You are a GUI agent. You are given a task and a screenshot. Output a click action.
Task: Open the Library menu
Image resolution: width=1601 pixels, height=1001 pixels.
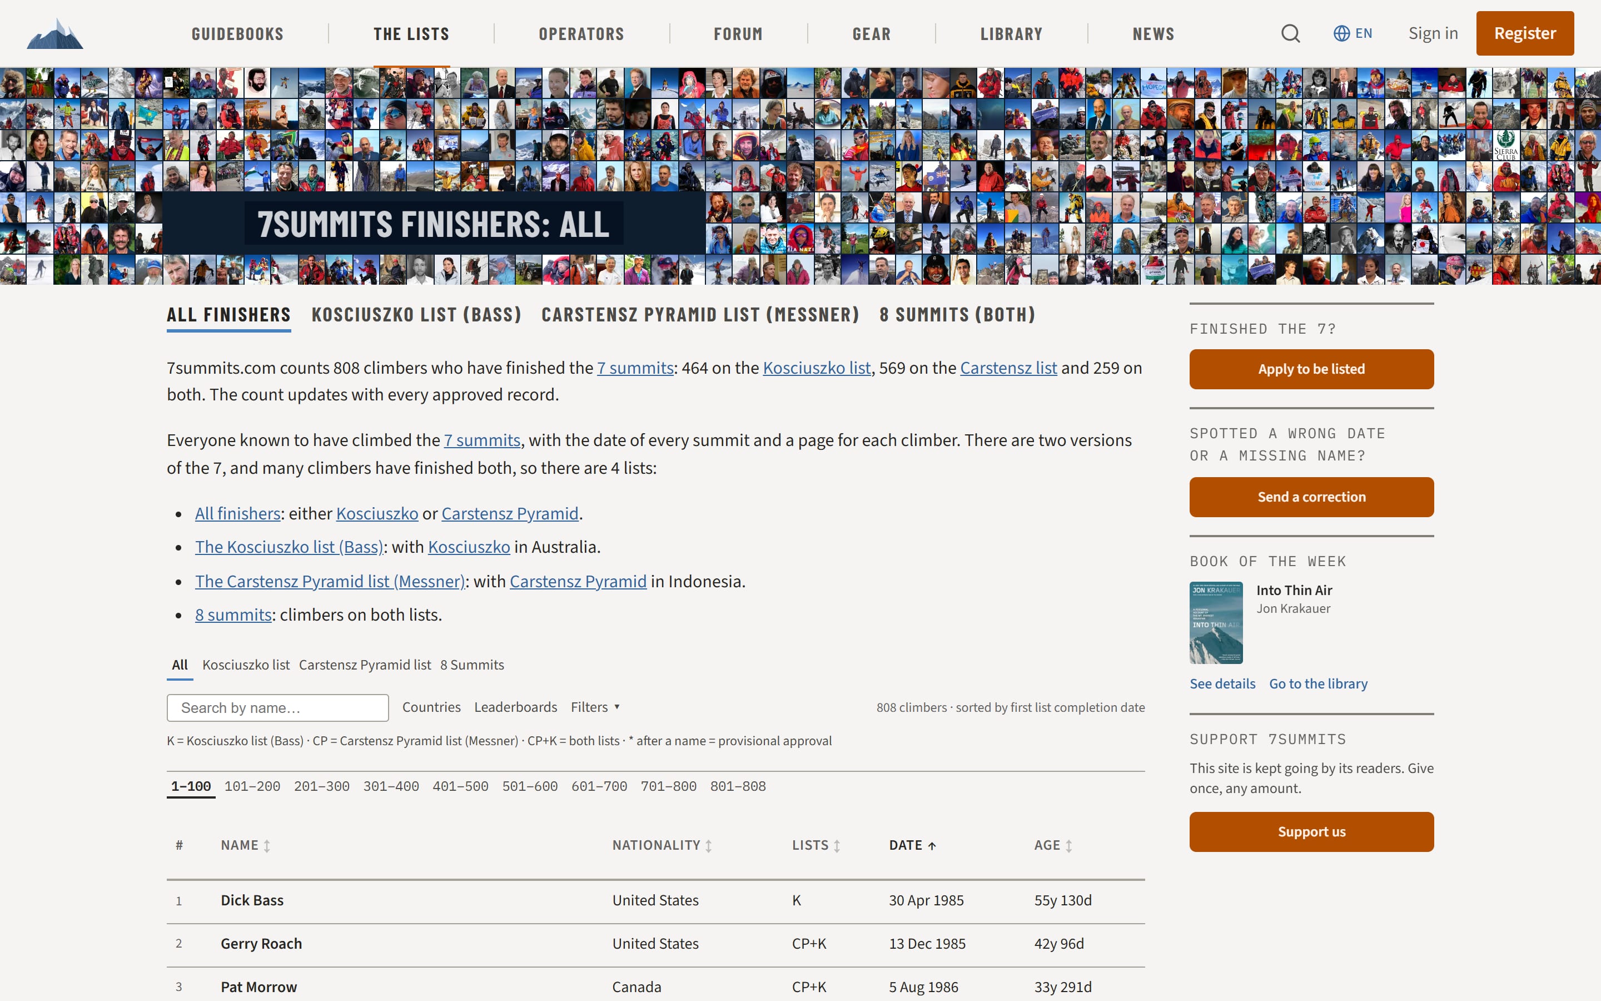click(x=1011, y=34)
